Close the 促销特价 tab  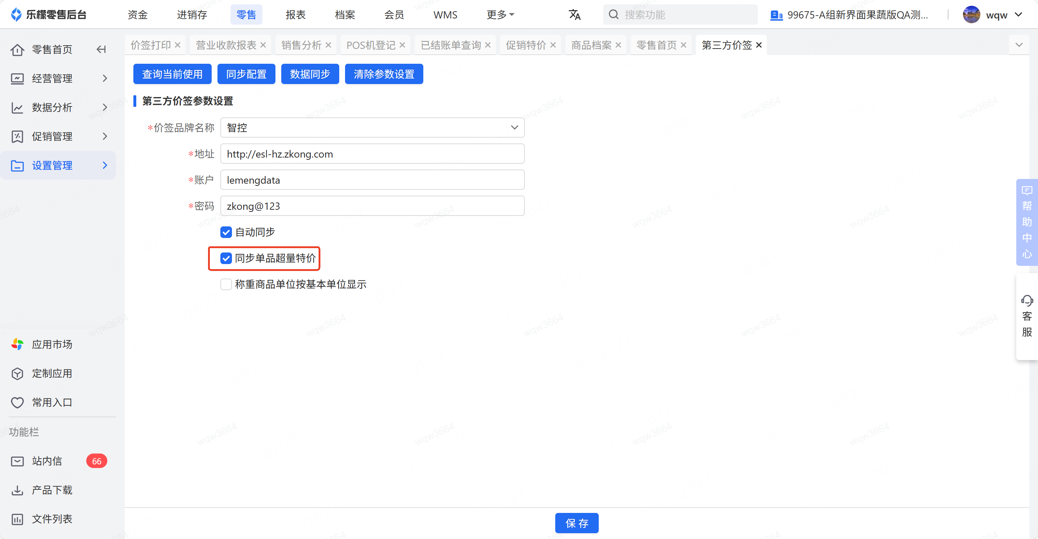[x=553, y=45]
